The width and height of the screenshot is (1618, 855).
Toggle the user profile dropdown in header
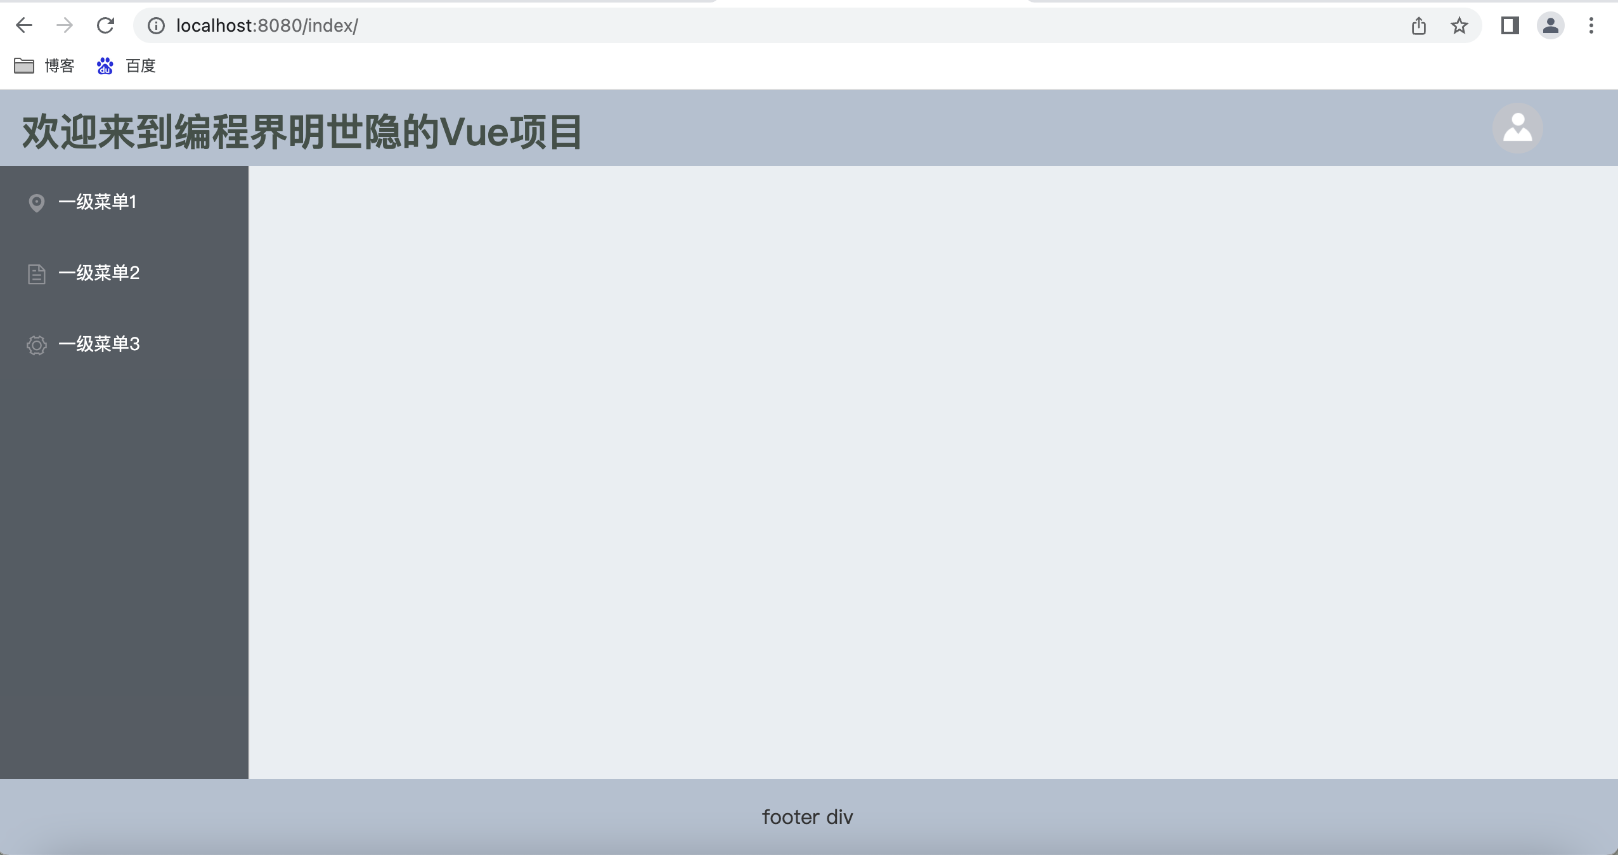(1517, 127)
